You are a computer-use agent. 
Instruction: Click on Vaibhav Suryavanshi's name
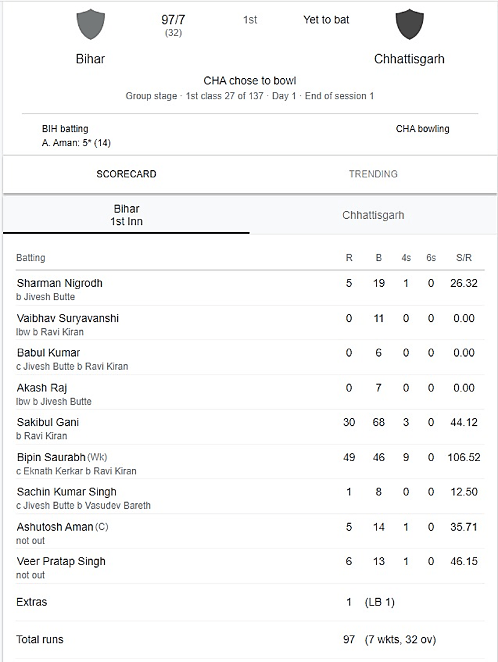click(x=67, y=318)
